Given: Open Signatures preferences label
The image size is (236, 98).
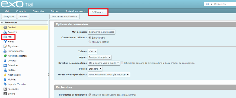Looking at the screenshot, I should 13,46.
